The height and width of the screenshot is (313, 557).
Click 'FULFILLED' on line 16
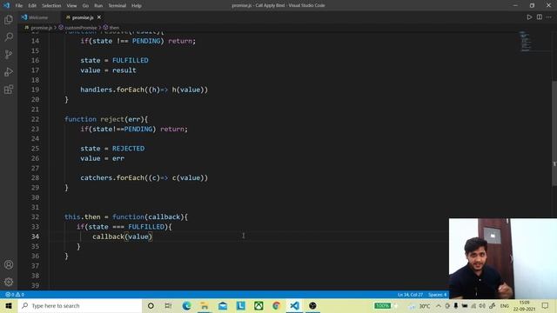pos(131,60)
